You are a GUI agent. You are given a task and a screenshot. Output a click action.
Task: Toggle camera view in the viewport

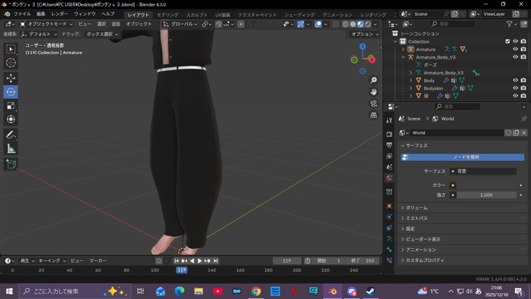[373, 103]
